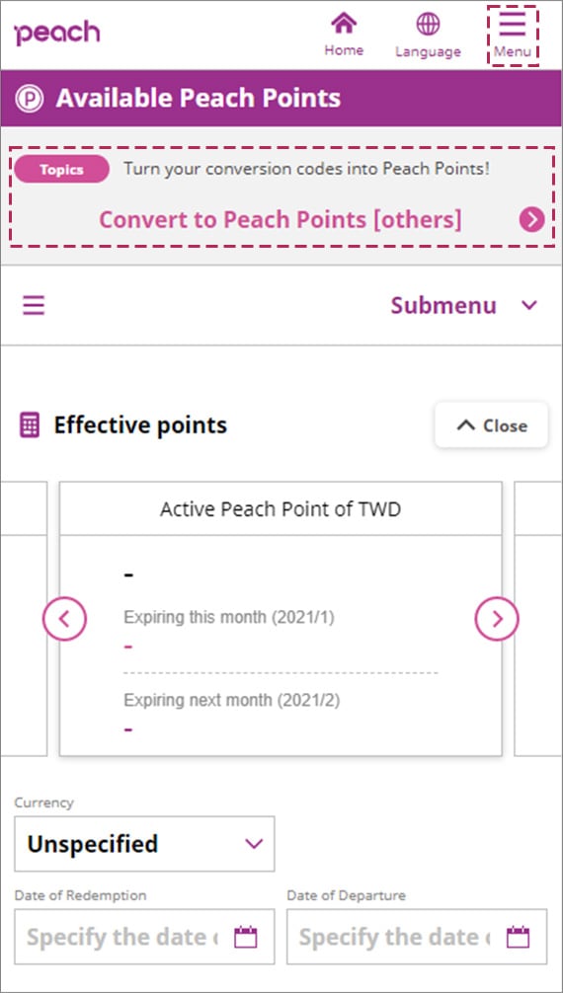Open the hamburger Menu icon
Screen dimensions: 563x993
(513, 24)
